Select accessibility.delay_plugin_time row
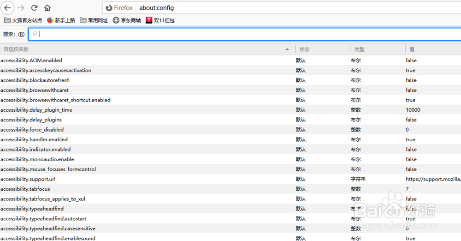461x241 pixels. point(230,109)
